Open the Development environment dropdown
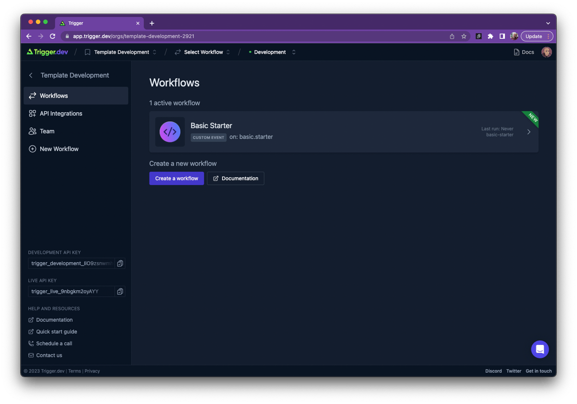This screenshot has width=577, height=404. pyautogui.click(x=272, y=52)
